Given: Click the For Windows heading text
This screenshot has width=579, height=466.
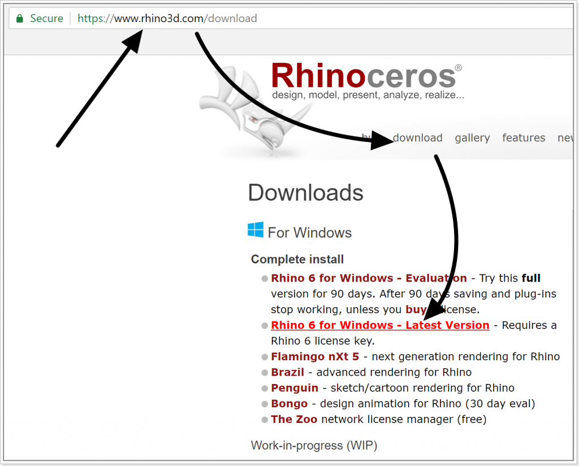Looking at the screenshot, I should (x=309, y=232).
